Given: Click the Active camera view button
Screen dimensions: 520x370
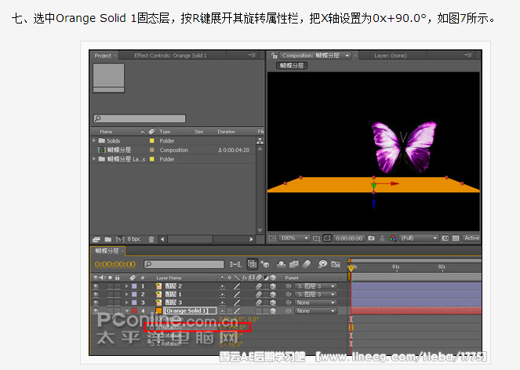Looking at the screenshot, I should (471, 238).
